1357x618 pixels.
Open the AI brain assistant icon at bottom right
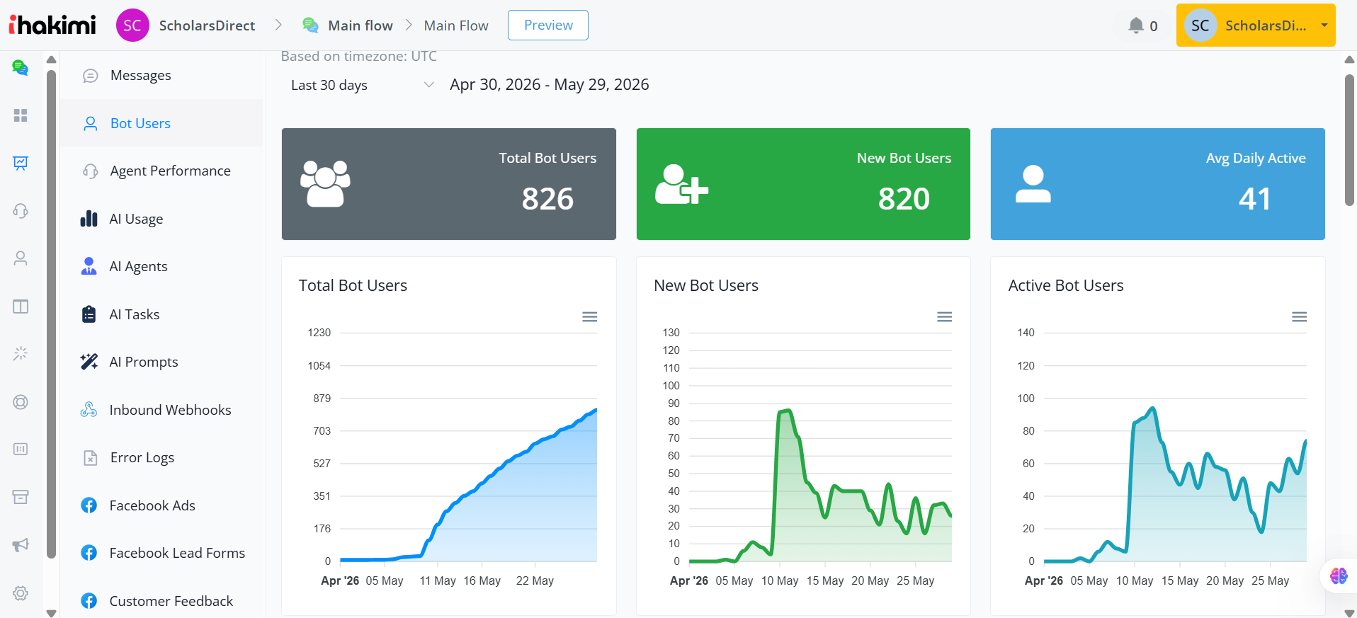1339,576
